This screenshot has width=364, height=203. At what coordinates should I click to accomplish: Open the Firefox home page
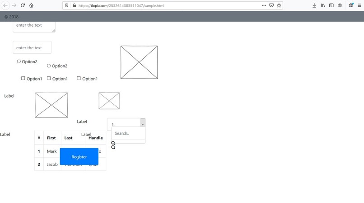tap(31, 5)
